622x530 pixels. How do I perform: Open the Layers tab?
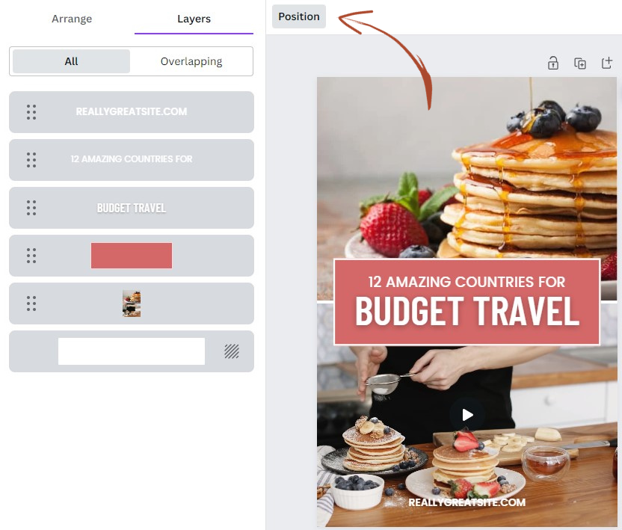(x=194, y=19)
